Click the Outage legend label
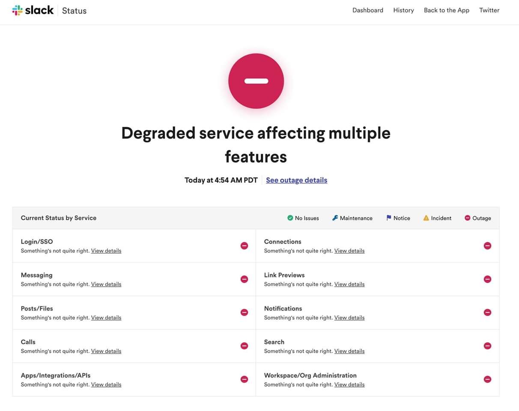Image resolution: width=519 pixels, height=411 pixels. click(482, 218)
